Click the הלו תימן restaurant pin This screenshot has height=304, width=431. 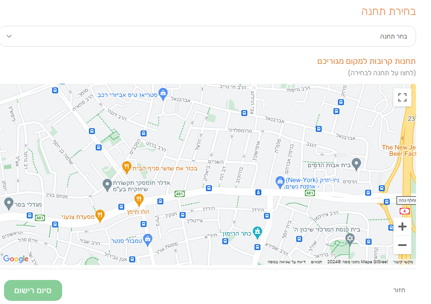[139, 200]
